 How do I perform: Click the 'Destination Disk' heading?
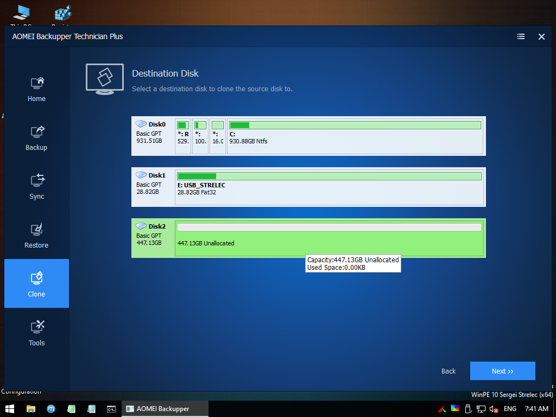[x=165, y=73]
